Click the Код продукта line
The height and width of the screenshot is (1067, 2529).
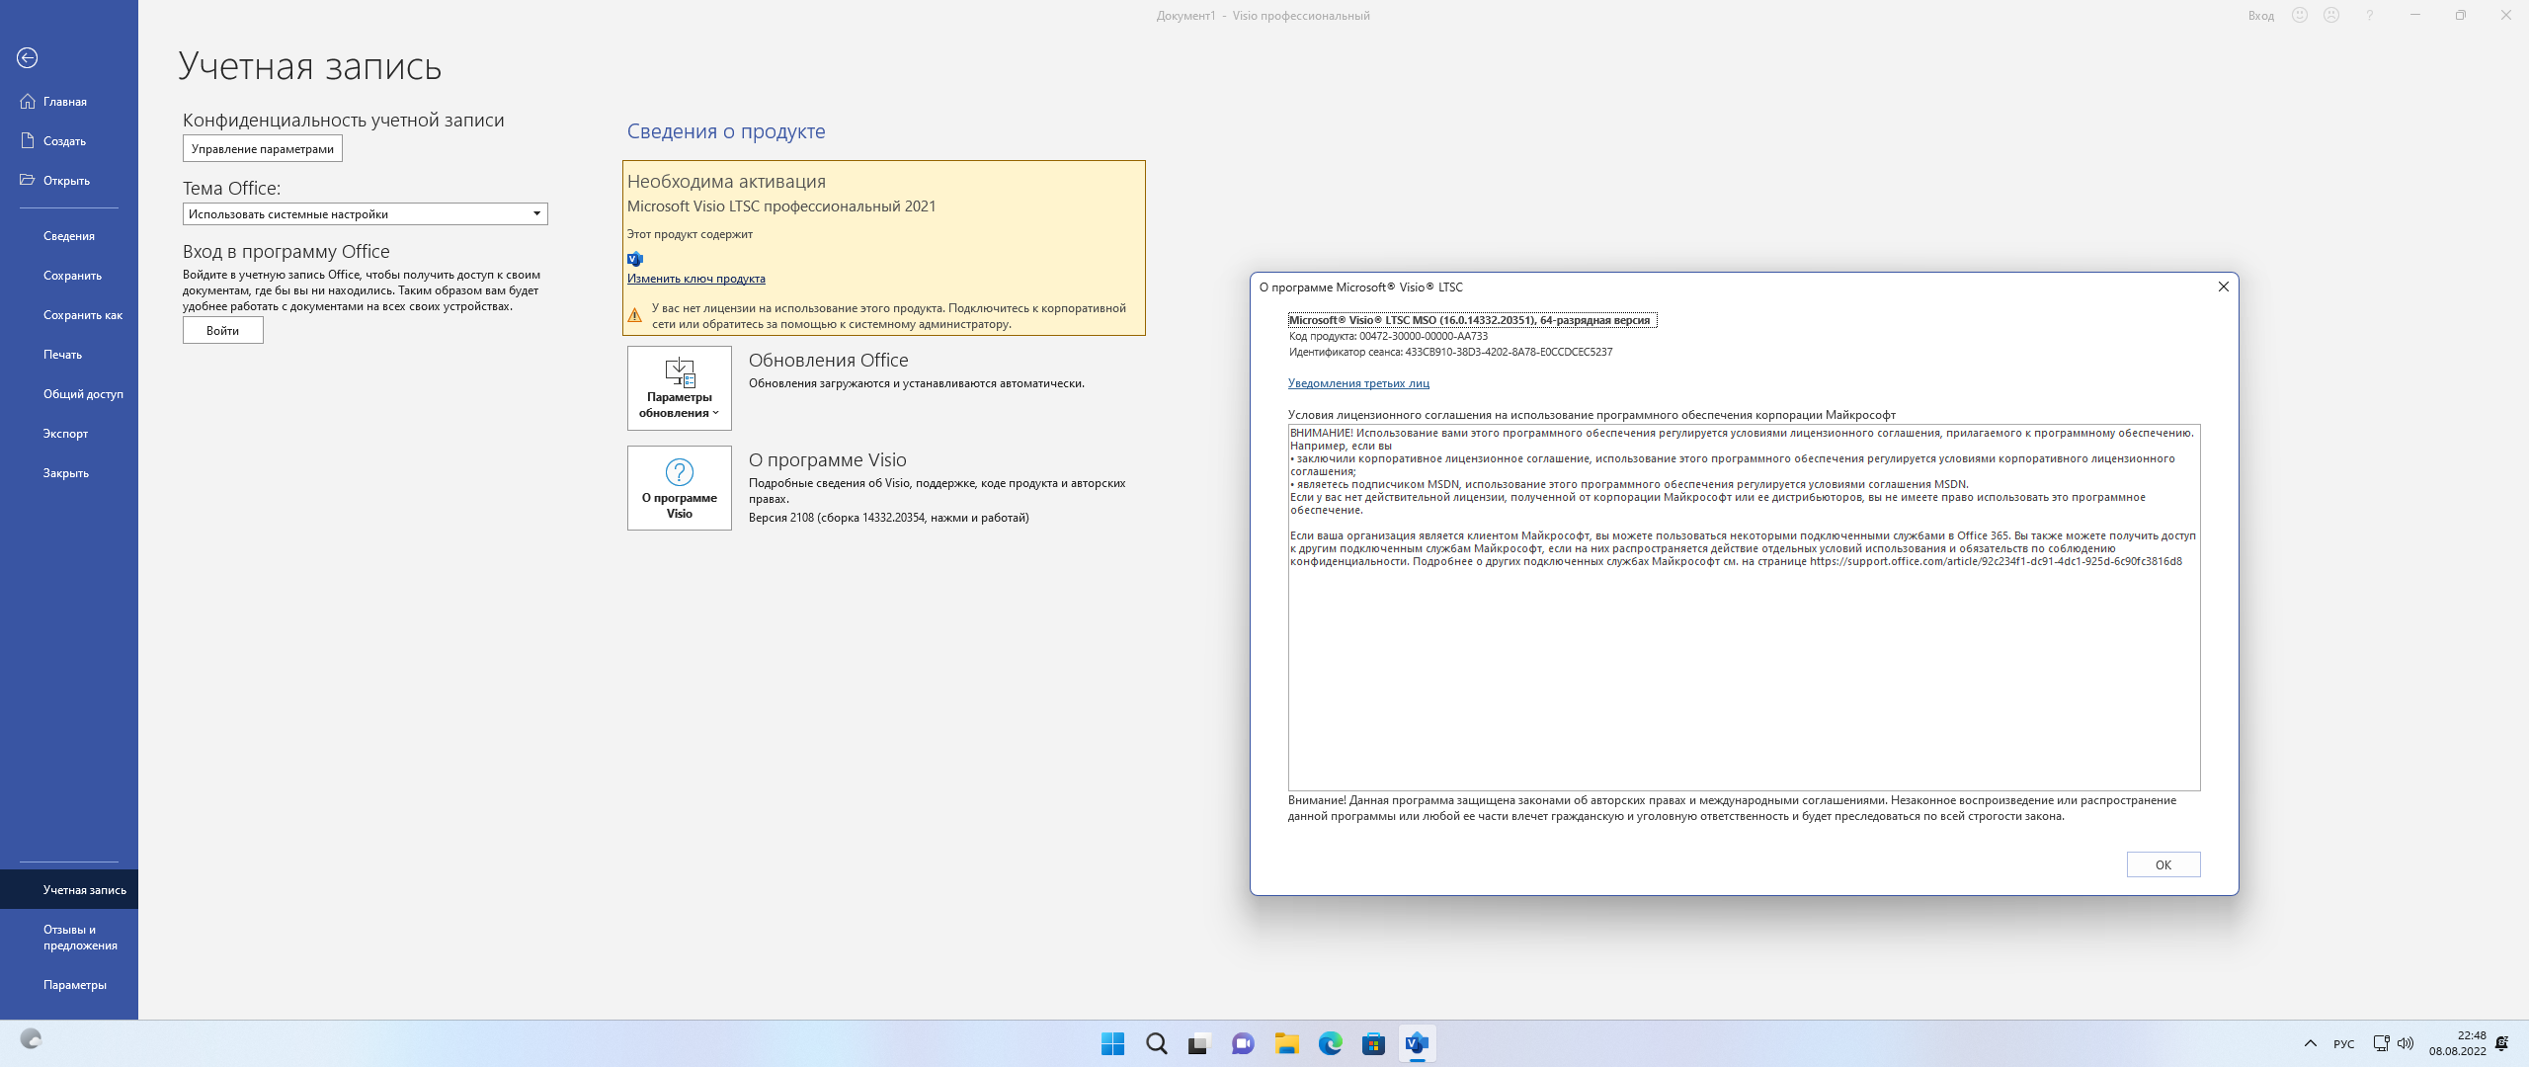1388,336
